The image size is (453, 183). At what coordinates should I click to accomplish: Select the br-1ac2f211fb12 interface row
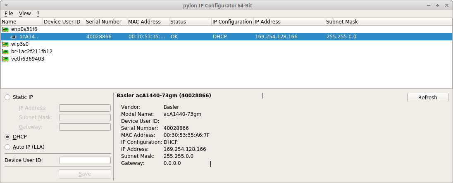(226, 52)
